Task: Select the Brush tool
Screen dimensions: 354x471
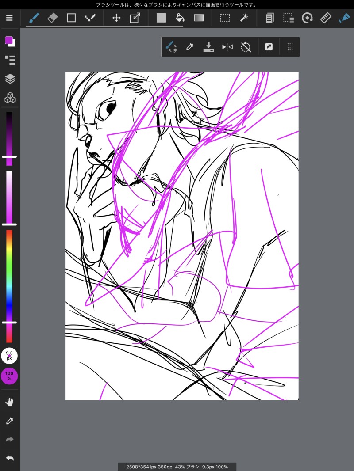Action: pyautogui.click(x=34, y=18)
